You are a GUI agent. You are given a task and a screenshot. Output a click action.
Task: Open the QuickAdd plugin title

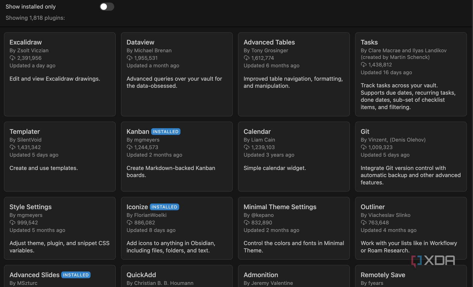coord(141,275)
